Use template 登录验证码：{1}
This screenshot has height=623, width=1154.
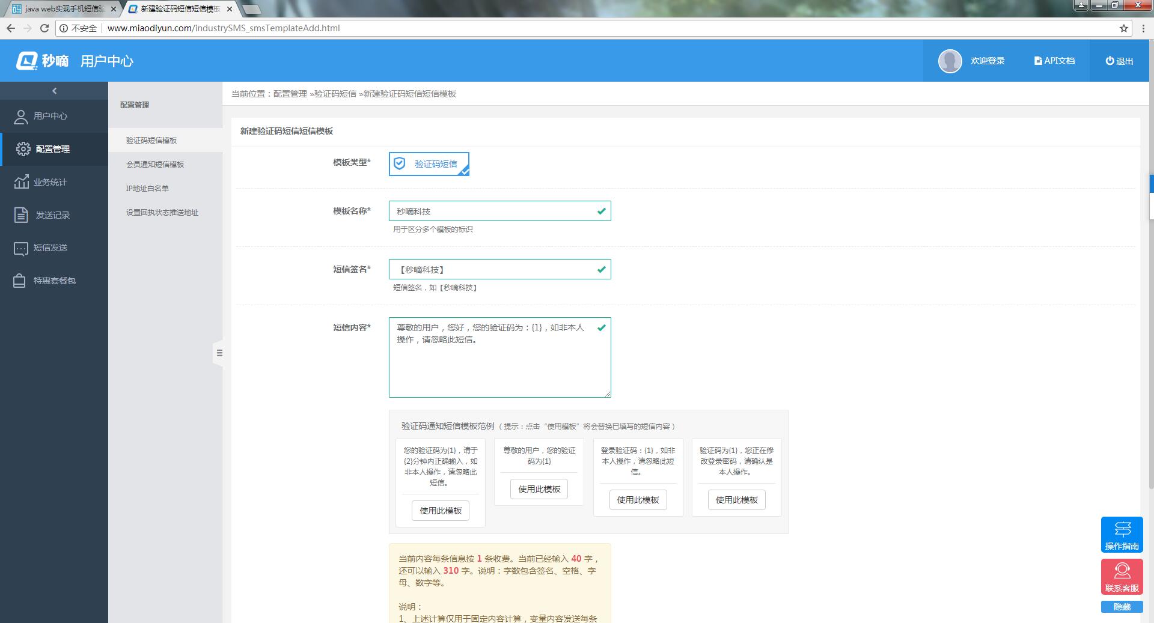638,500
